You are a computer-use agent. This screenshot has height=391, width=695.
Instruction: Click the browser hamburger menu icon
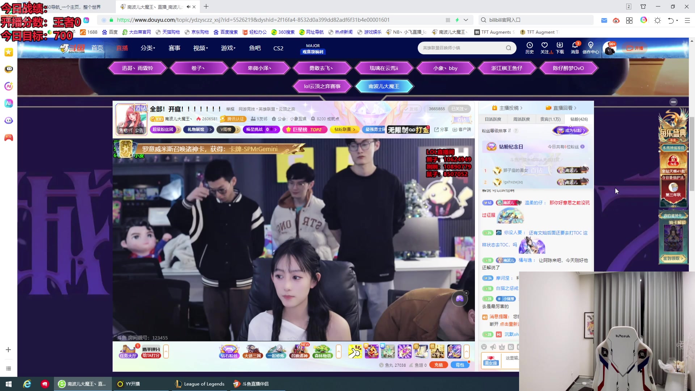point(687,20)
